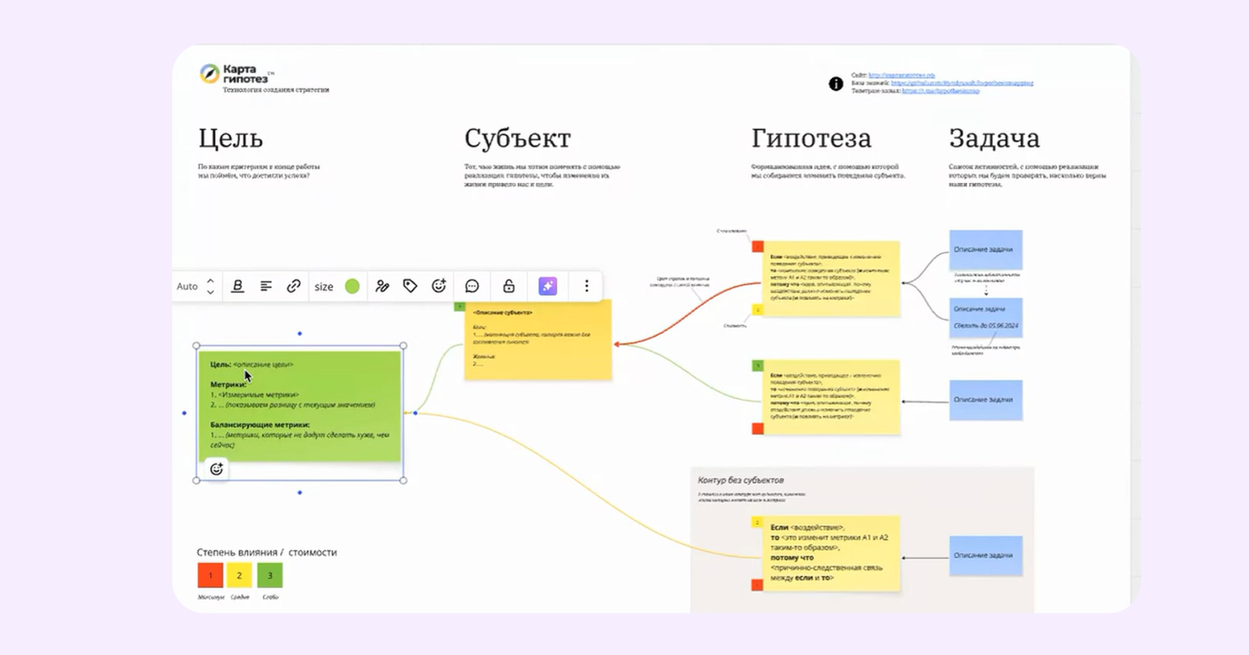Screen dimensions: 1249x655
Task: Add emoji reaction from toolbar
Action: coord(439,286)
